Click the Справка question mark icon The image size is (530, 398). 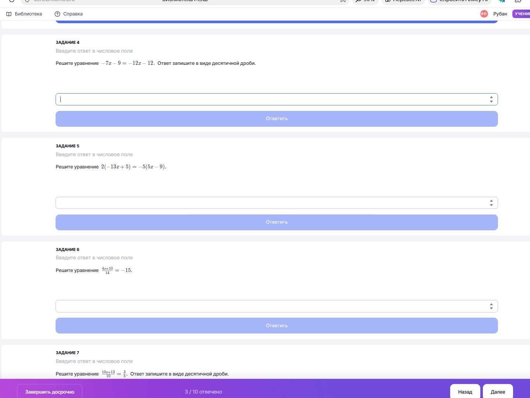(57, 14)
